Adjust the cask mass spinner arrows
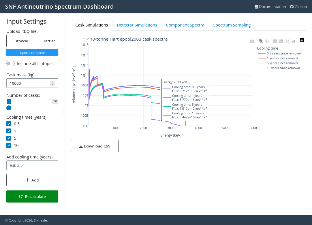 52,83
